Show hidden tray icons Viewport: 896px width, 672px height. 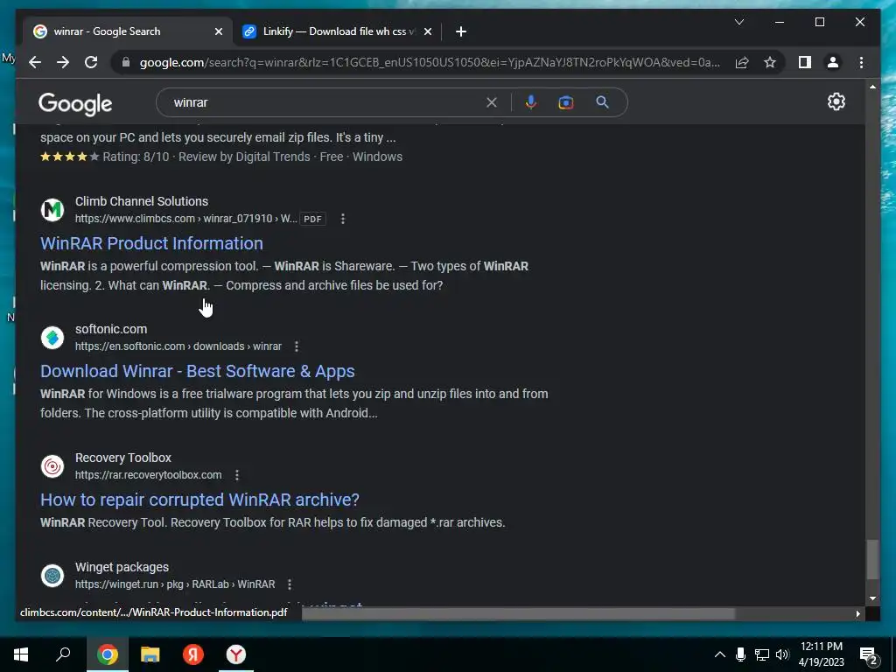point(720,654)
